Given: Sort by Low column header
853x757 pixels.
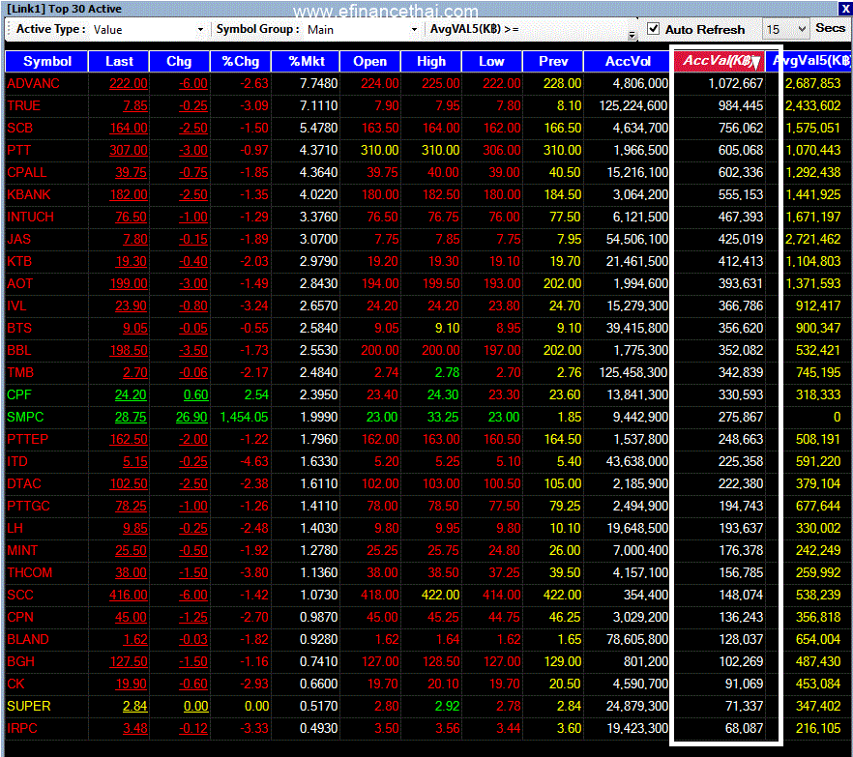Looking at the screenshot, I should [491, 62].
